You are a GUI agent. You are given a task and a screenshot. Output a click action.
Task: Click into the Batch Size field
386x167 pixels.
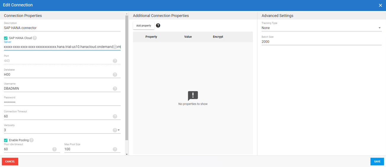[x=321, y=42]
